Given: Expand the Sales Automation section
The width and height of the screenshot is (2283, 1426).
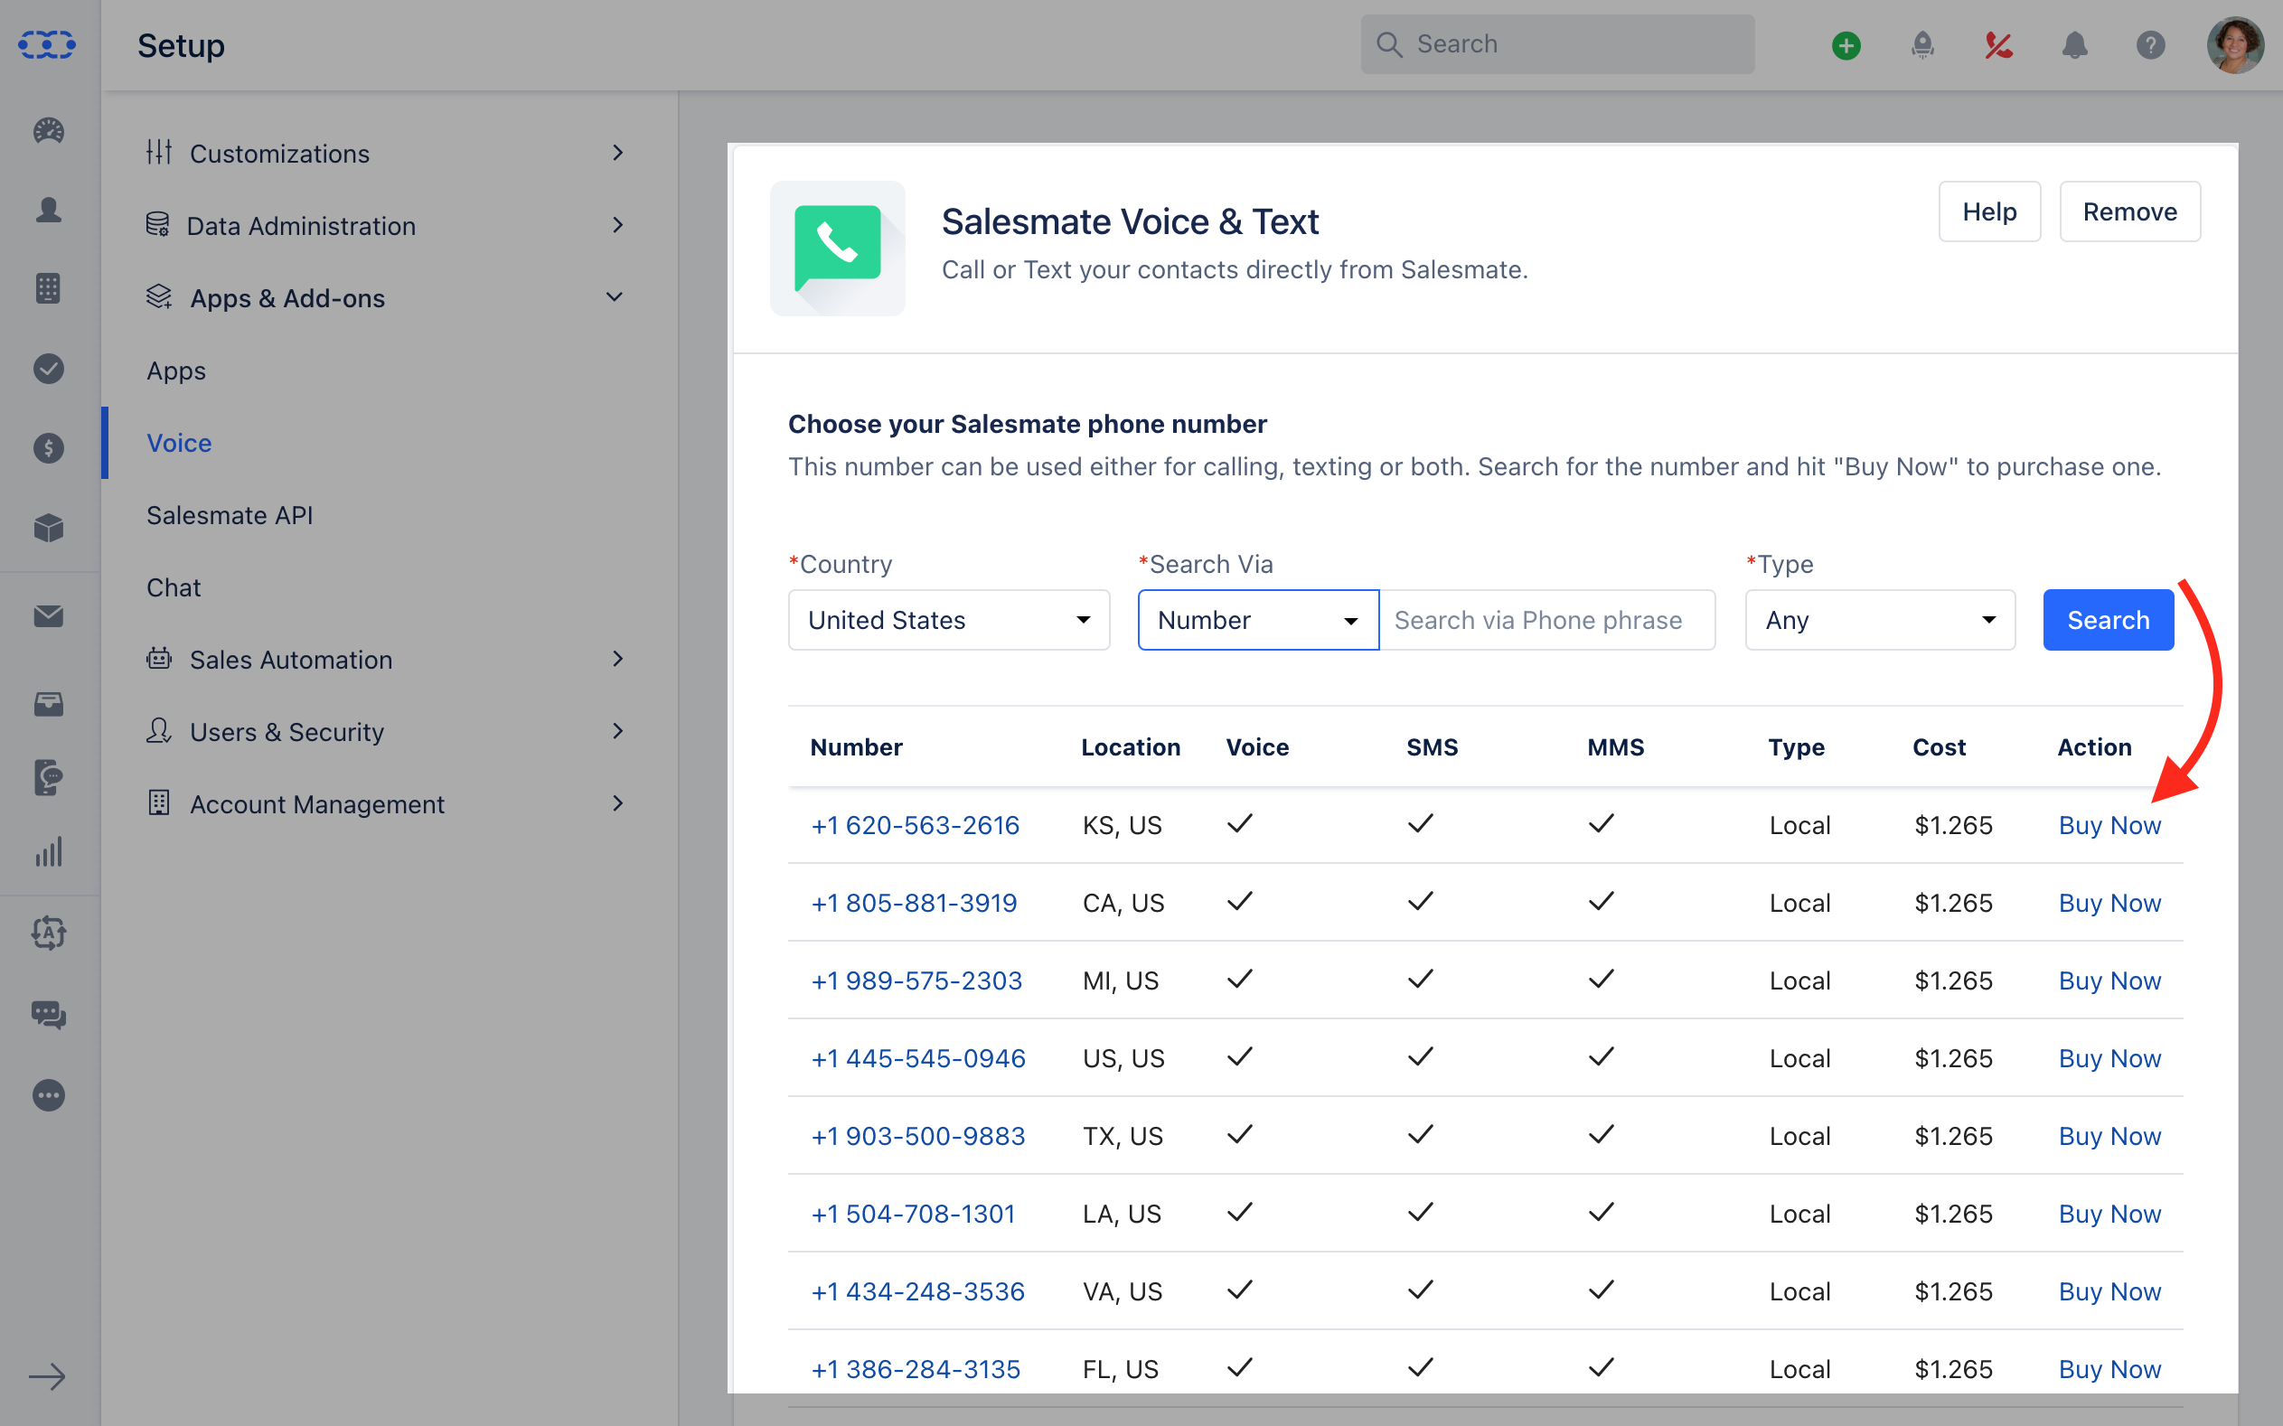Looking at the screenshot, I should tap(387, 660).
